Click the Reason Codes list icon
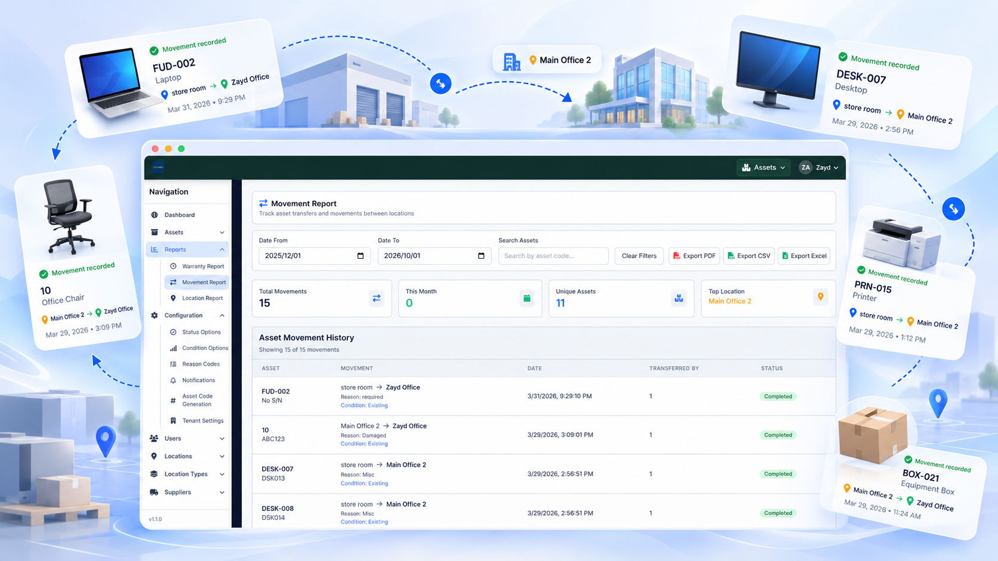This screenshot has width=998, height=561. coord(173,364)
